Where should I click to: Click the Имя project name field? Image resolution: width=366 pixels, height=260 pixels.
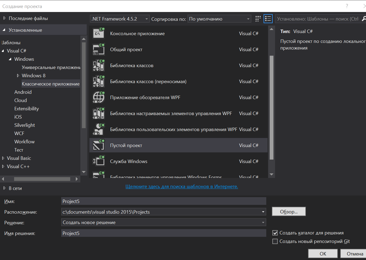(164, 201)
